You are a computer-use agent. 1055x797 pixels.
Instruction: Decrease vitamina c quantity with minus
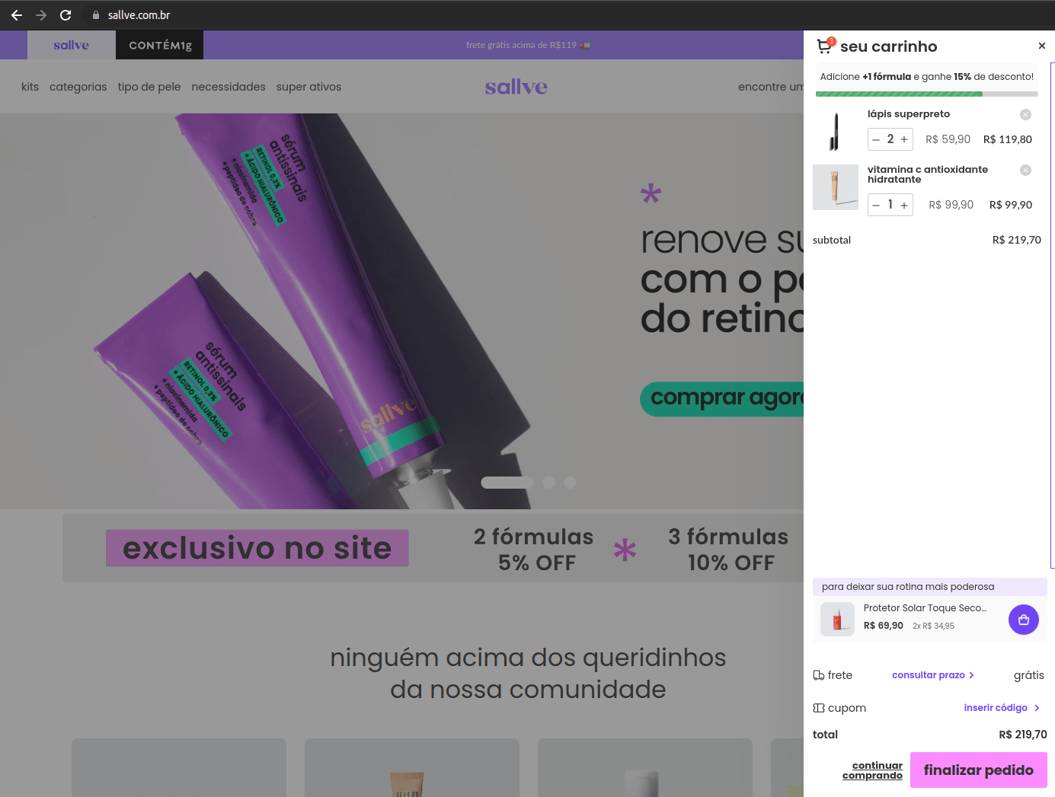(876, 205)
